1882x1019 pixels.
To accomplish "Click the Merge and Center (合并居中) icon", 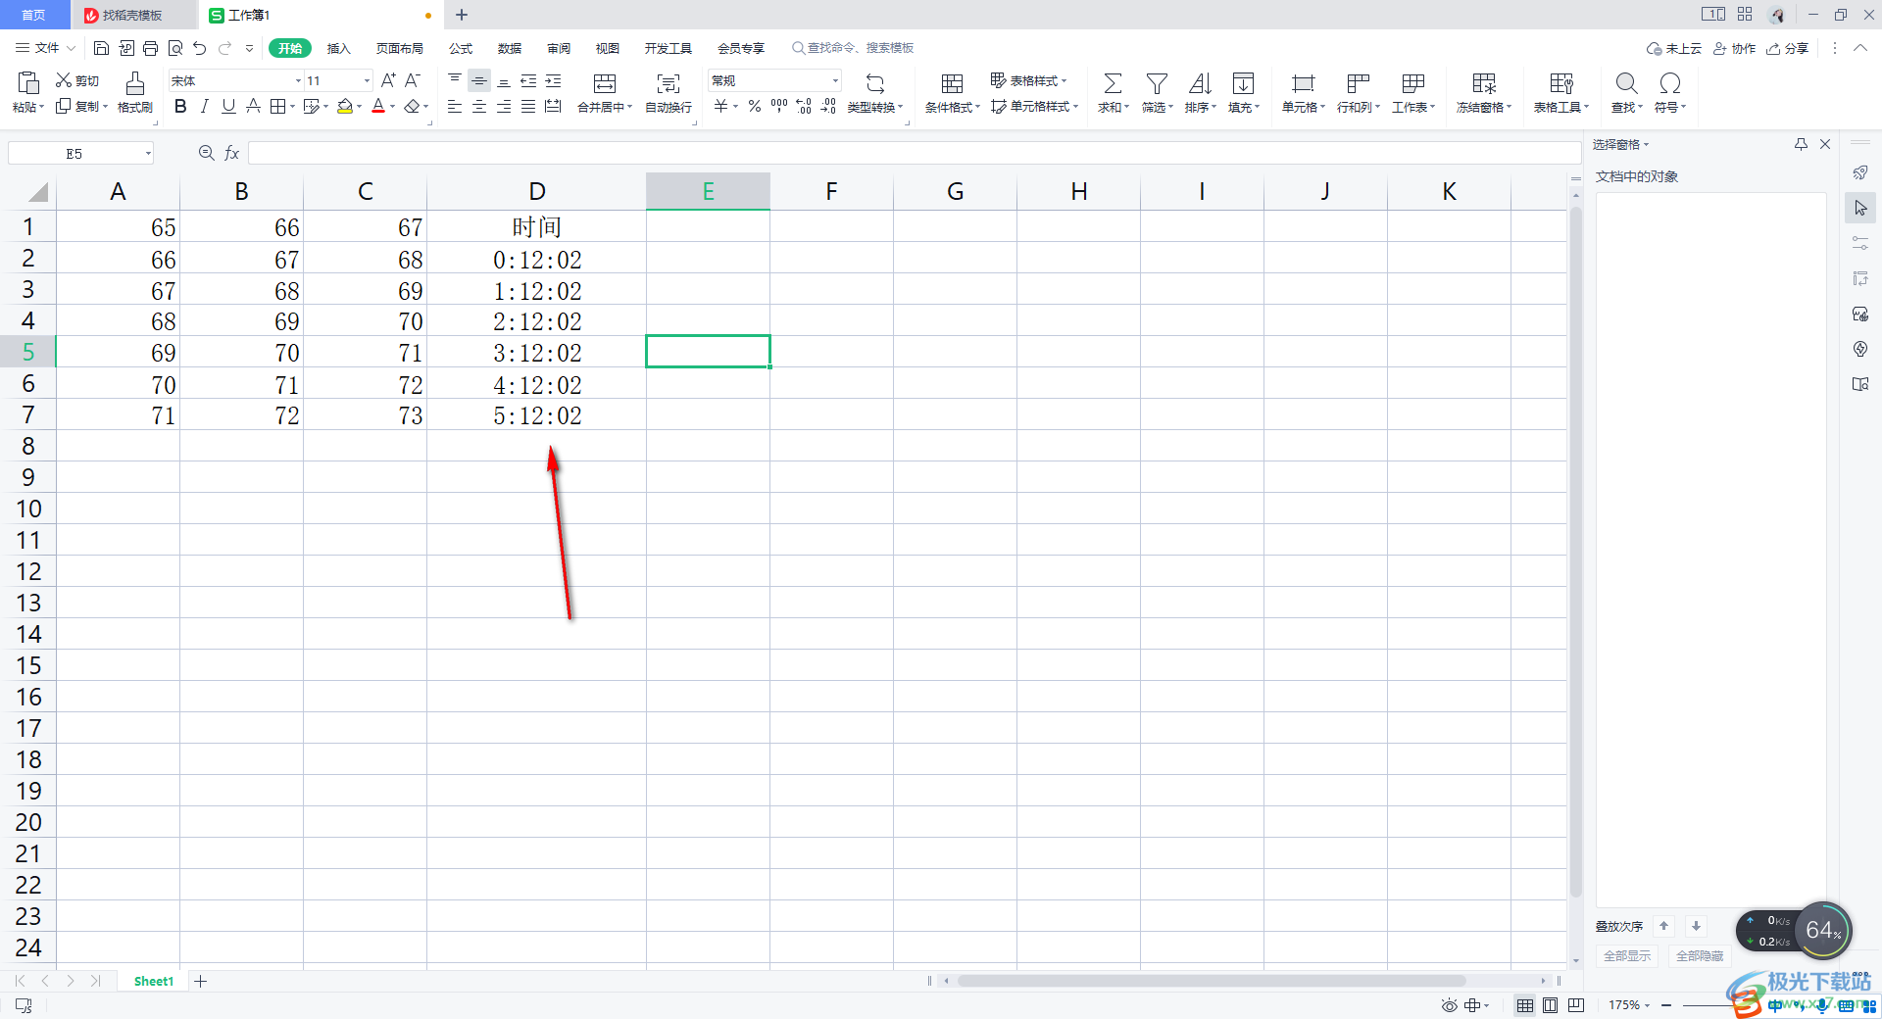I will [x=605, y=83].
